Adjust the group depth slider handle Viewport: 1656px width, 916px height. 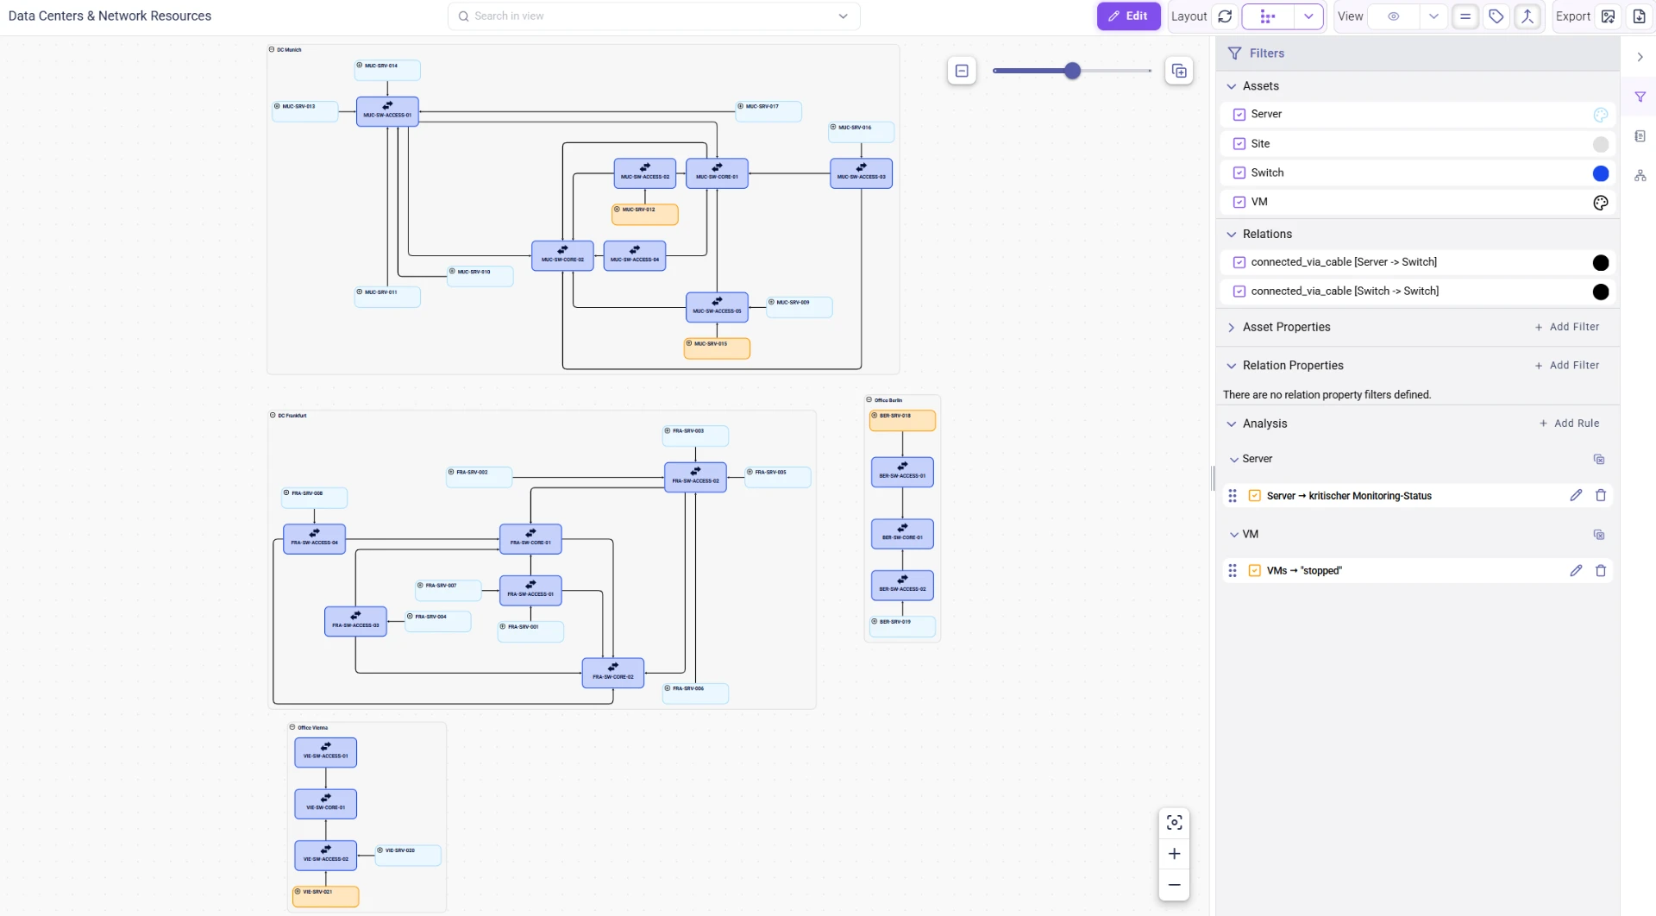1072,71
